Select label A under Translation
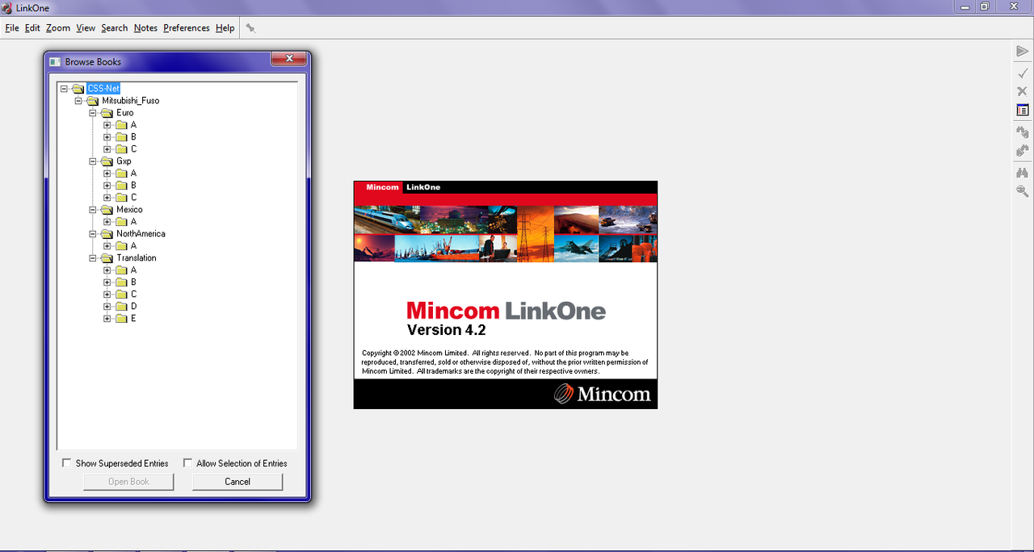The width and height of the screenshot is (1034, 552). [133, 270]
